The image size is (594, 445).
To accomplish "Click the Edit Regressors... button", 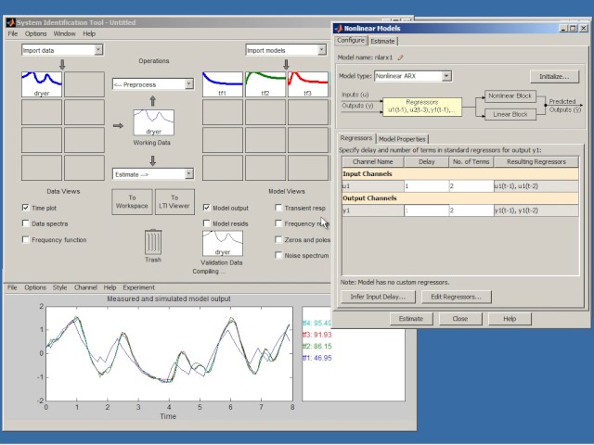I will coord(456,297).
